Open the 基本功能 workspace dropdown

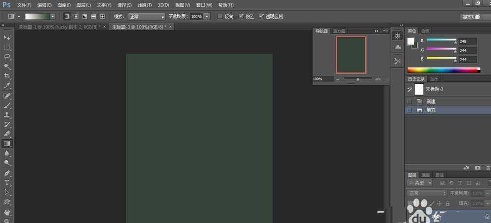click(474, 16)
